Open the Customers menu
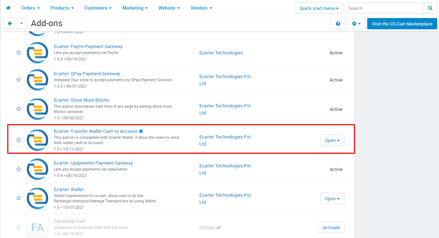 point(98,8)
